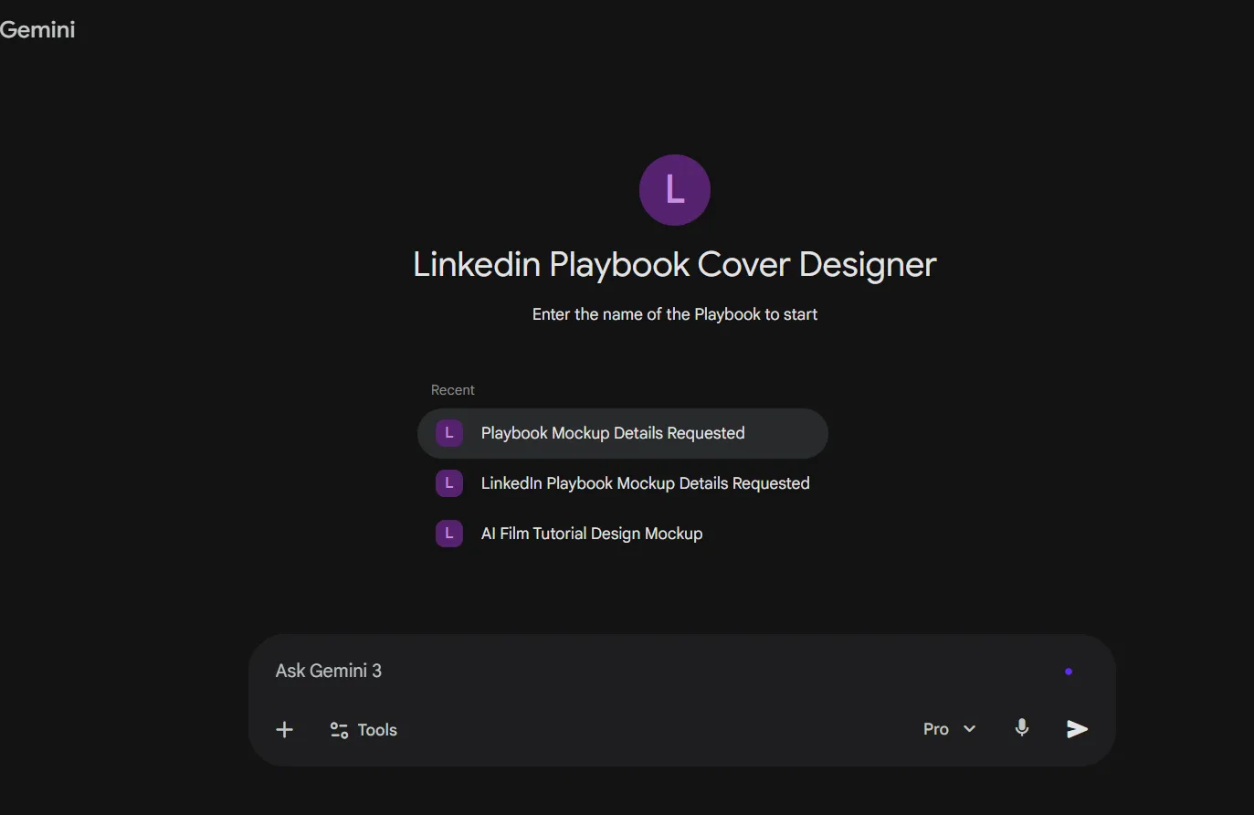This screenshot has width=1254, height=815.
Task: Open AI Film Tutorial Design Mockup chat
Action: (x=591, y=534)
